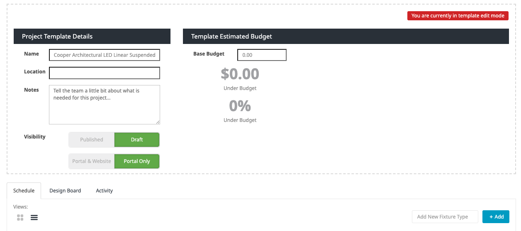
Task: Open the Activity tab
Action: pyautogui.click(x=104, y=191)
